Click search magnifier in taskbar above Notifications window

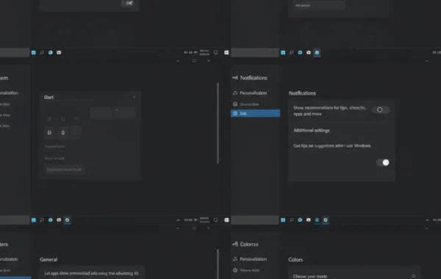(x=292, y=53)
